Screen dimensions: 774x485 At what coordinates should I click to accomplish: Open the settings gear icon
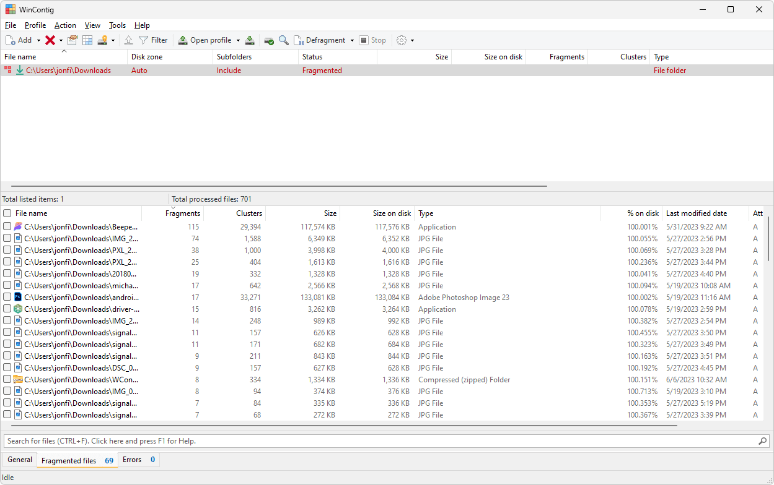[402, 40]
